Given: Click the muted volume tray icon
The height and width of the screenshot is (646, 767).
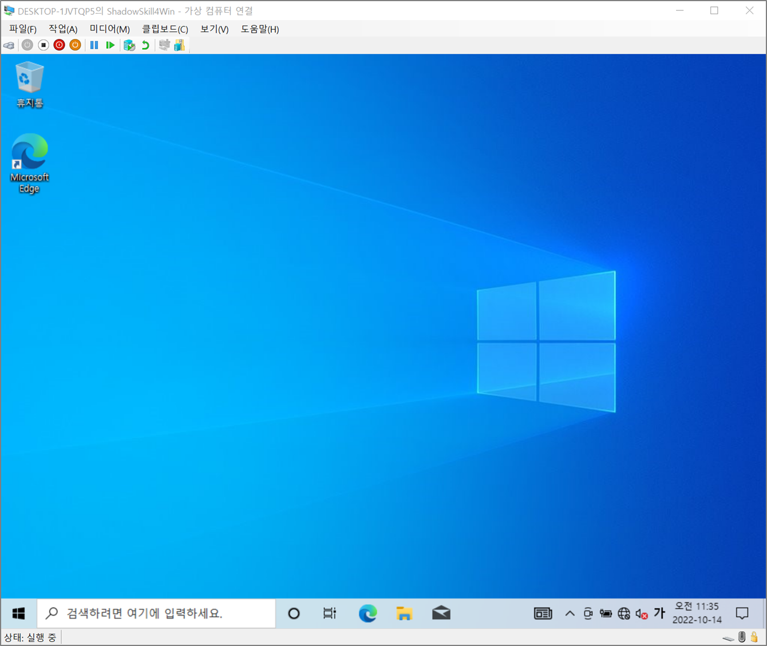Looking at the screenshot, I should [642, 614].
